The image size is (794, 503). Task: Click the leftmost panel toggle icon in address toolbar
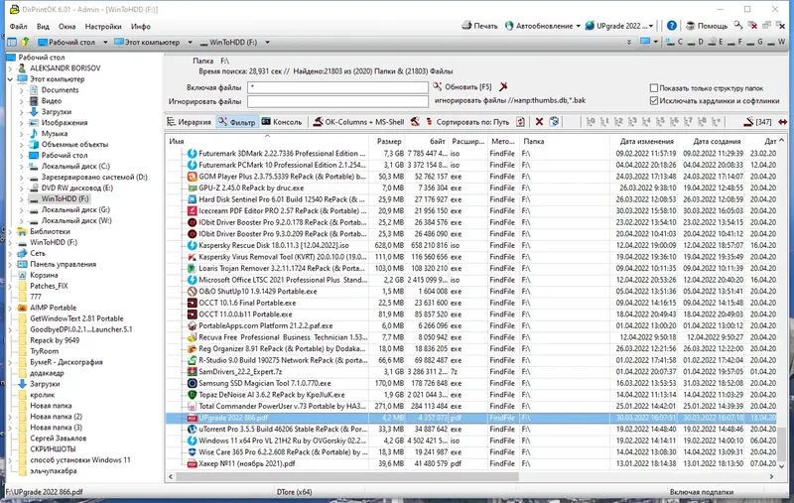point(12,42)
